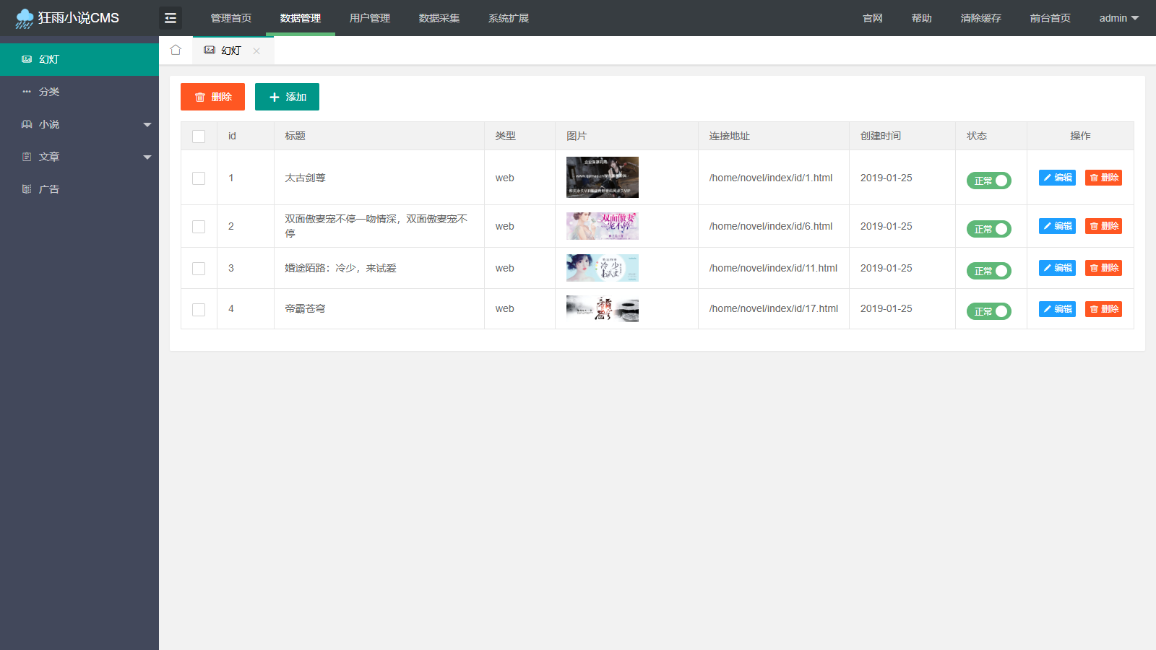Click 清除缓存 to clear the cache
This screenshot has height=650, width=1156.
click(980, 18)
